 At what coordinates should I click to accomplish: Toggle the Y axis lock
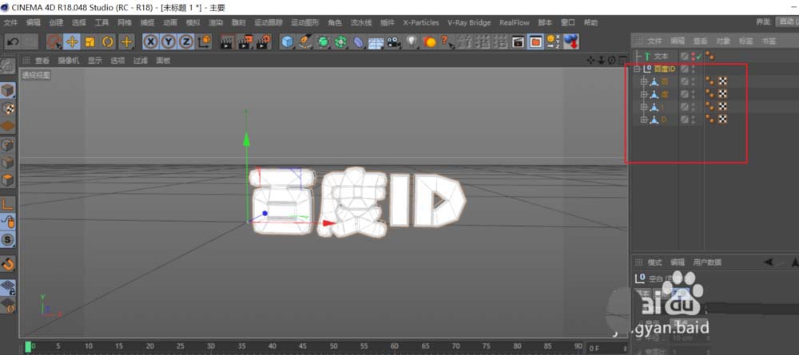coord(168,41)
